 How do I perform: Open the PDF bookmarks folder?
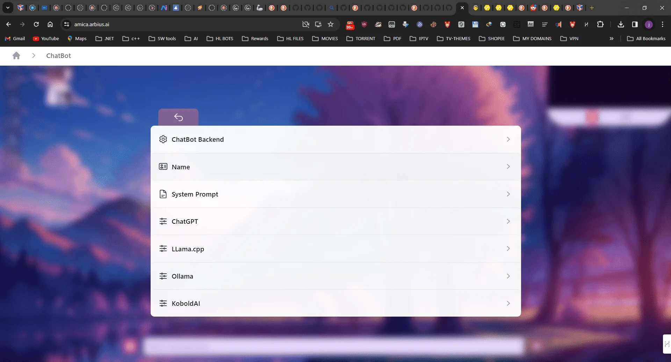[x=392, y=38]
